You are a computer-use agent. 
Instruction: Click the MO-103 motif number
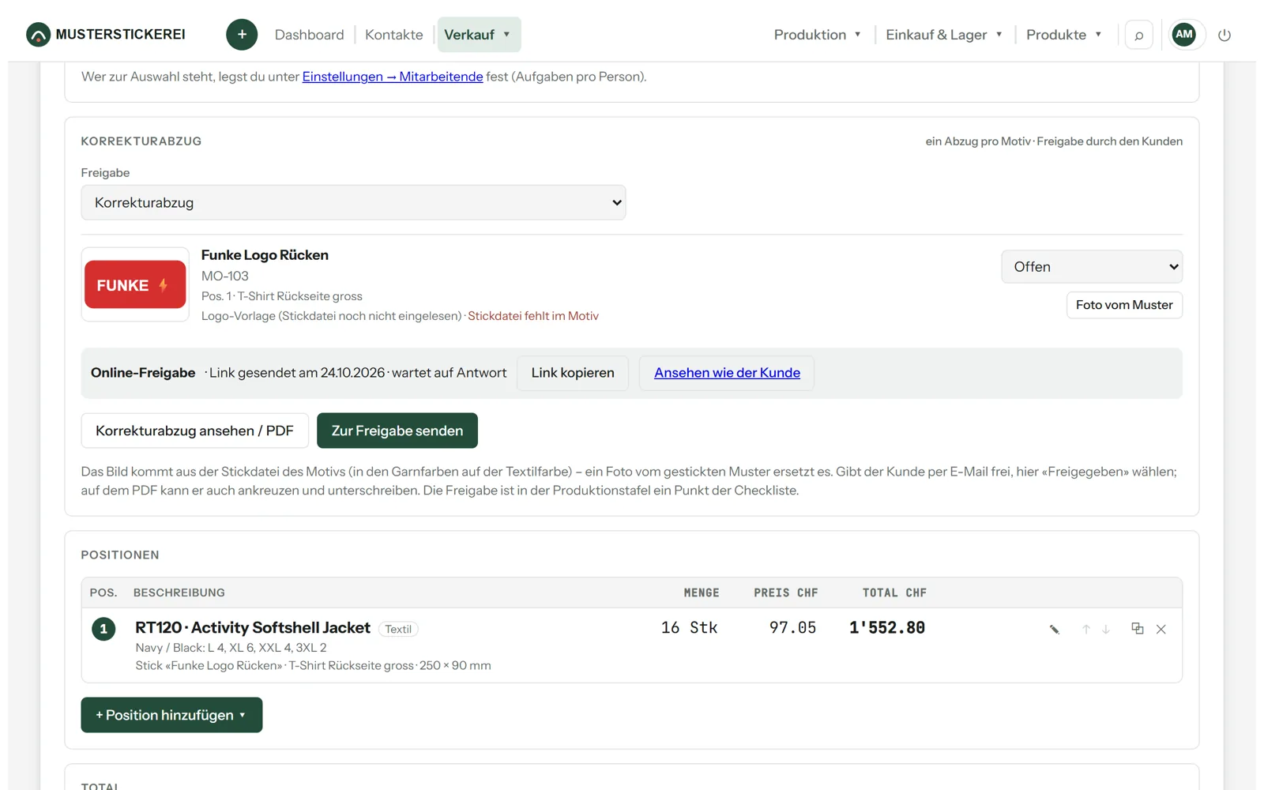pyautogui.click(x=225, y=276)
